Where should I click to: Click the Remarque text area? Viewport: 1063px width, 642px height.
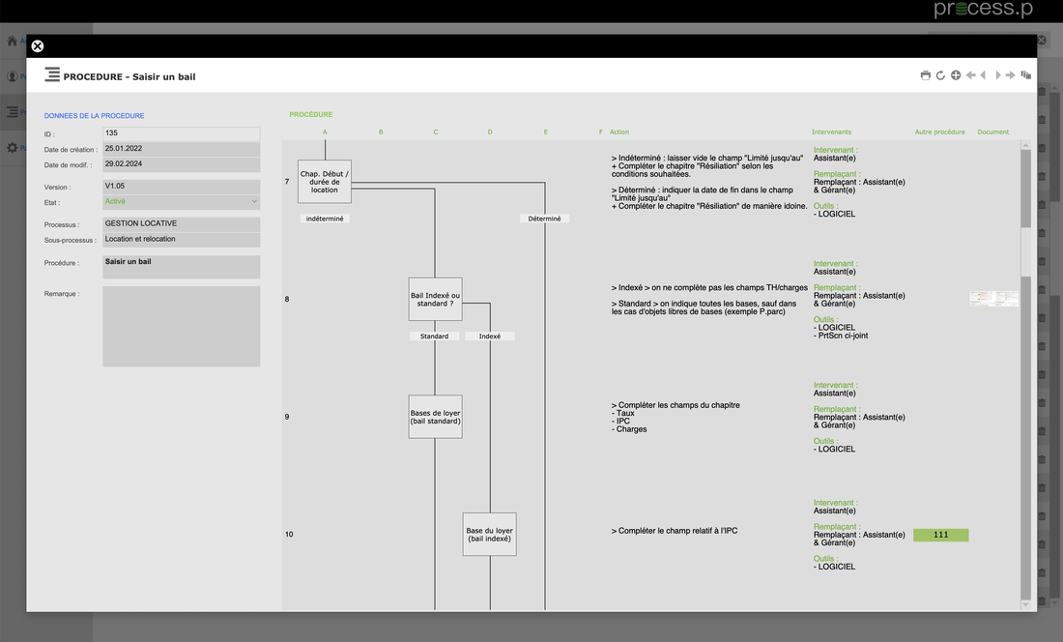pos(181,326)
